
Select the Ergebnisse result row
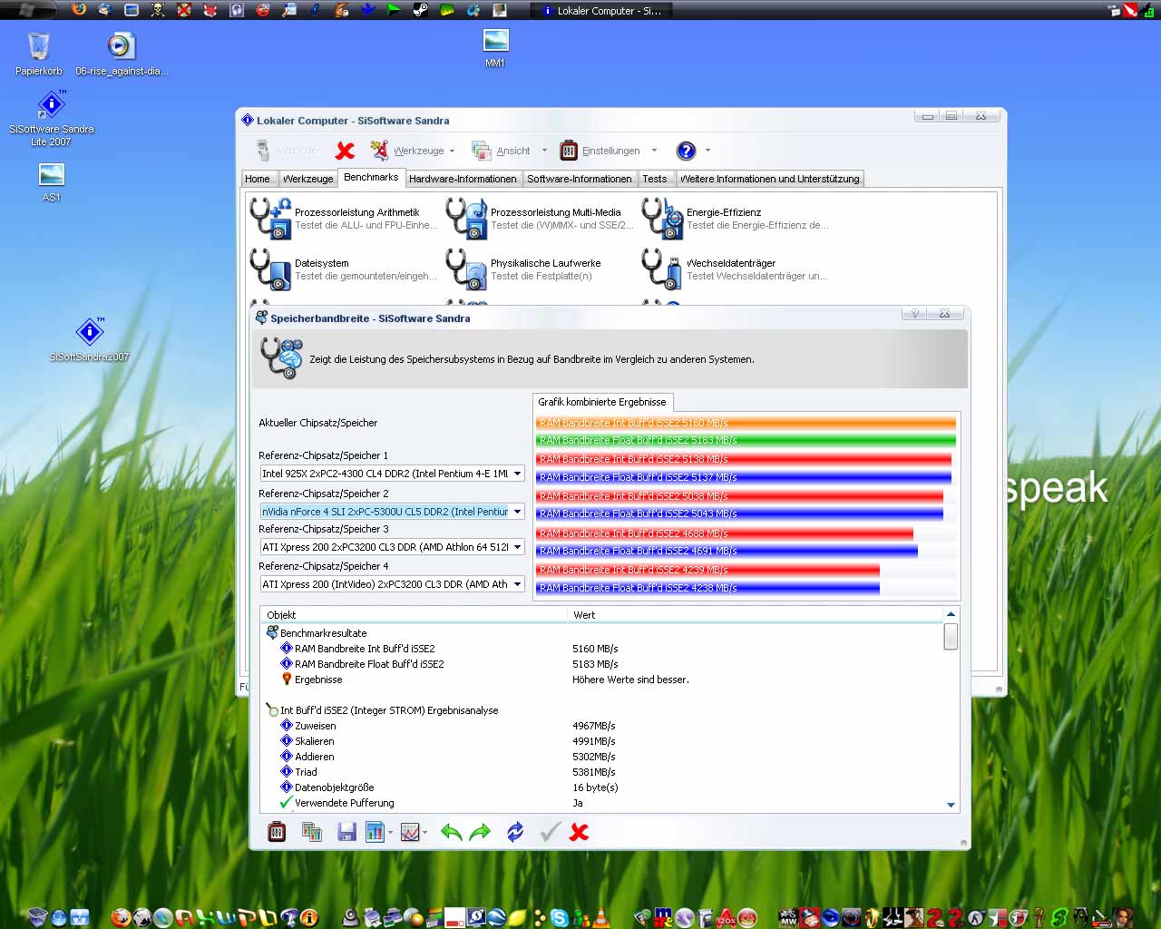318,680
